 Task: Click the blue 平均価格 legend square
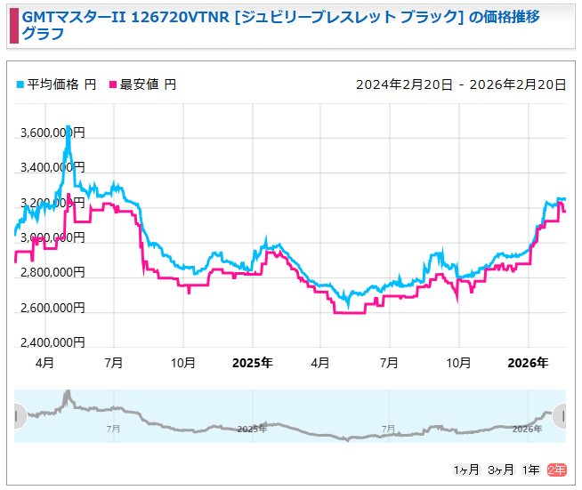[20, 84]
